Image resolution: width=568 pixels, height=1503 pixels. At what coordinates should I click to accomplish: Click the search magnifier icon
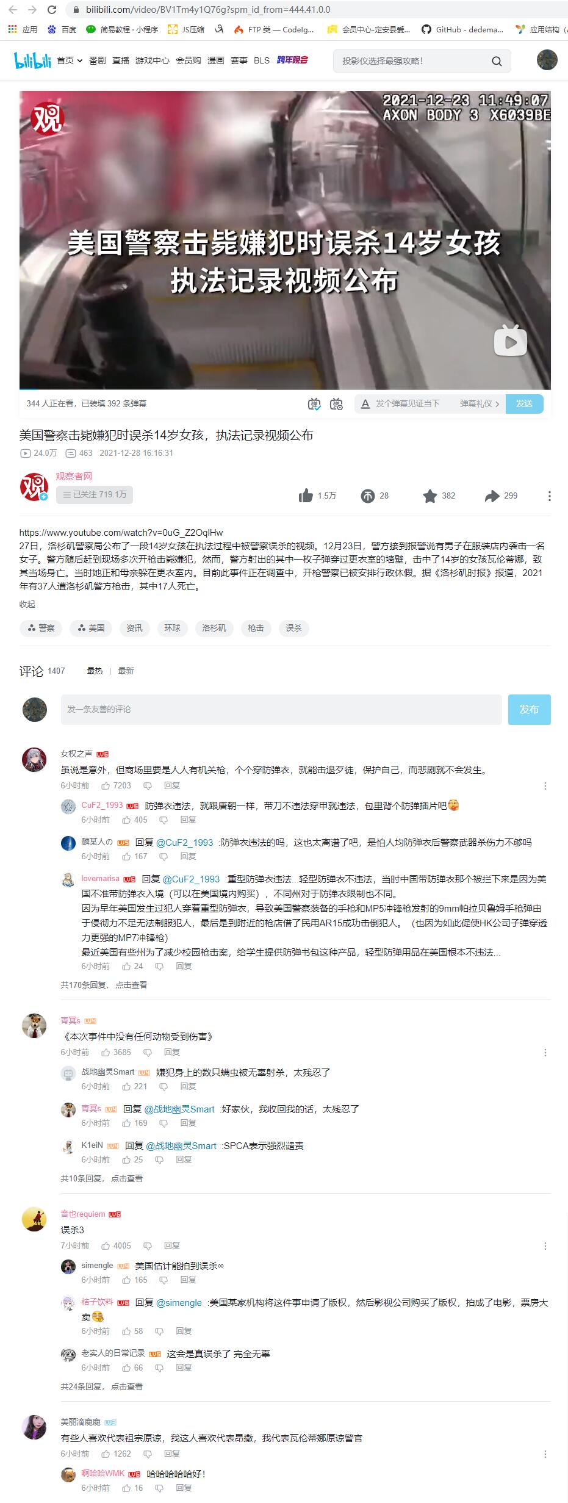coord(497,61)
